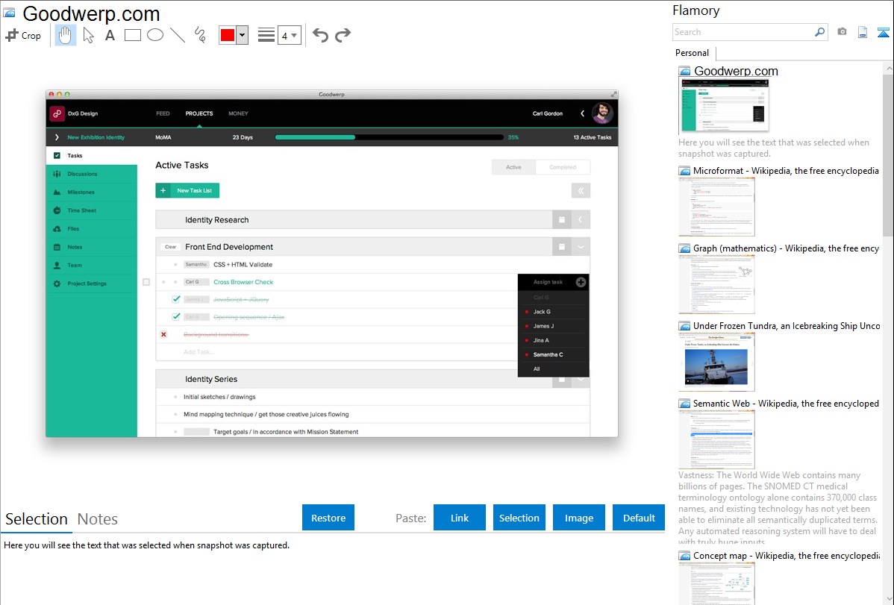The height and width of the screenshot is (605, 894).
Task: Open Time Sheet in the Goodwerp sidebar
Action: click(x=91, y=210)
